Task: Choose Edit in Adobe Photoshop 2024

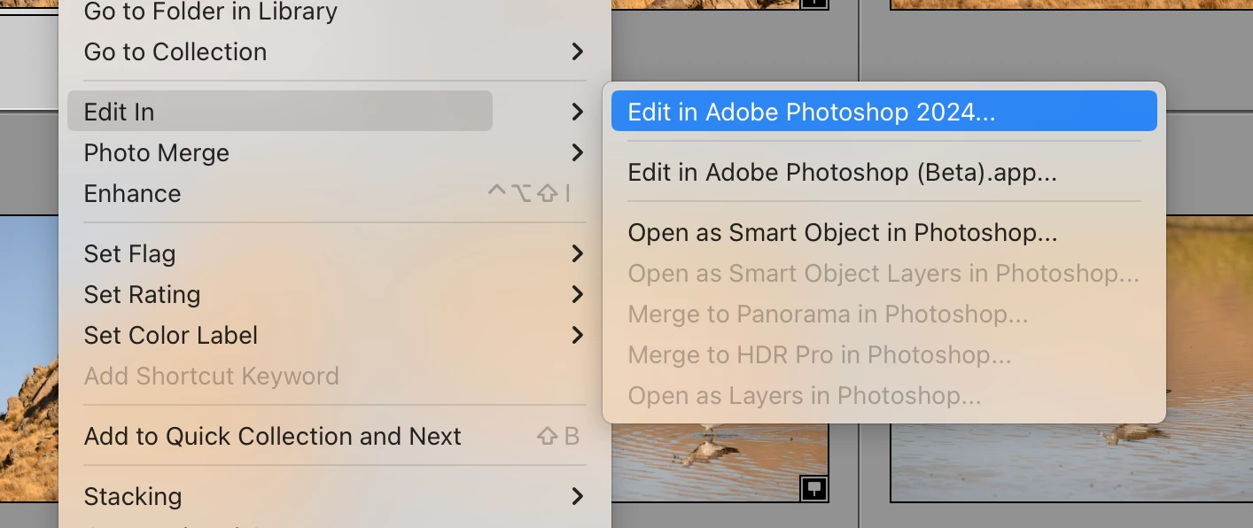Action: [x=811, y=113]
